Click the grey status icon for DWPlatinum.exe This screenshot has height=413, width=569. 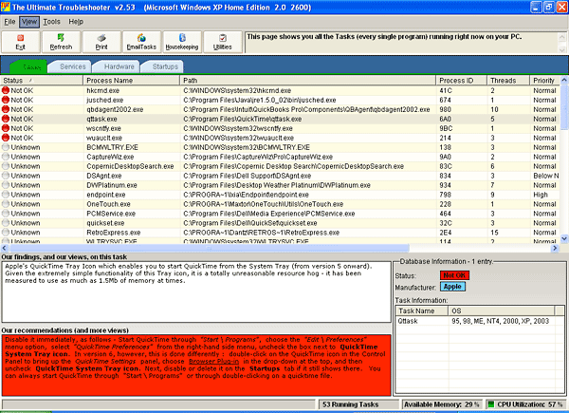tap(6, 184)
